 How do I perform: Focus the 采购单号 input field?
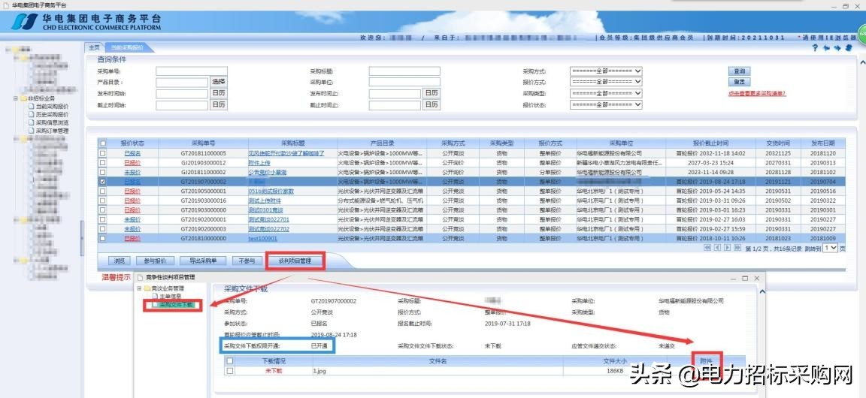(191, 71)
